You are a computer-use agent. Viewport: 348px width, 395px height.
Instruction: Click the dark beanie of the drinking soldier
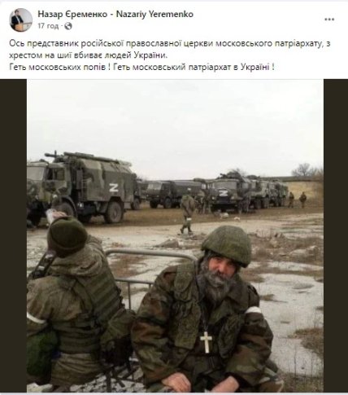tap(67, 236)
